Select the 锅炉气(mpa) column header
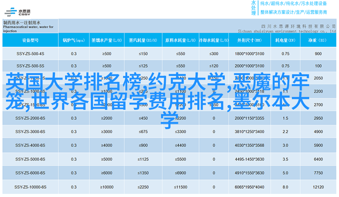The width and height of the screenshot is (339, 197). pyautogui.click(x=74, y=40)
